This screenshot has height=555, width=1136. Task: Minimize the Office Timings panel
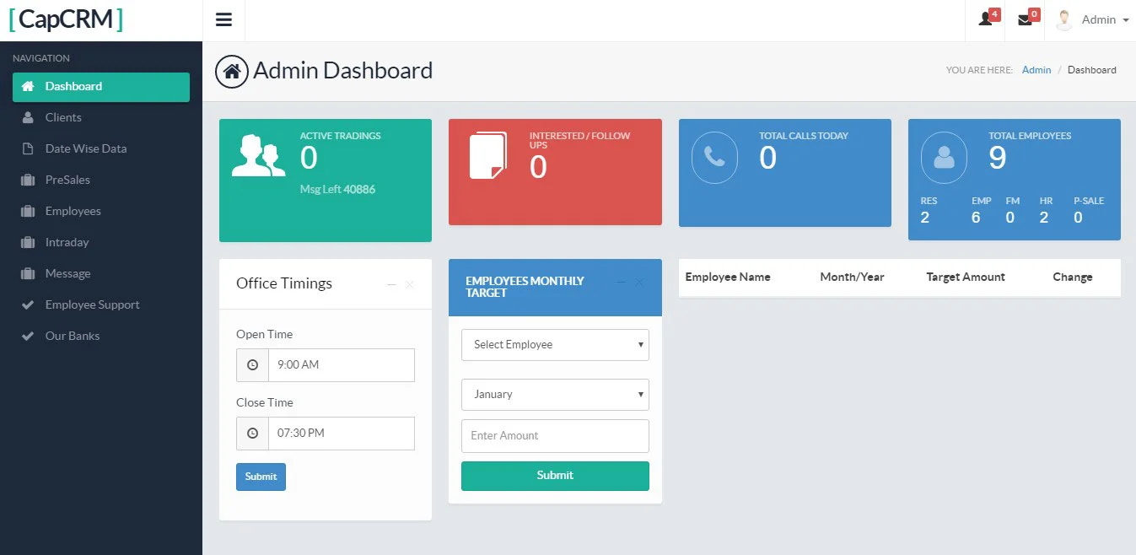click(391, 285)
